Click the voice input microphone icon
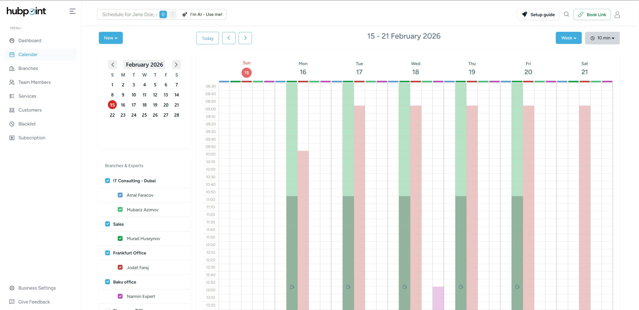The image size is (639, 310). click(x=163, y=14)
